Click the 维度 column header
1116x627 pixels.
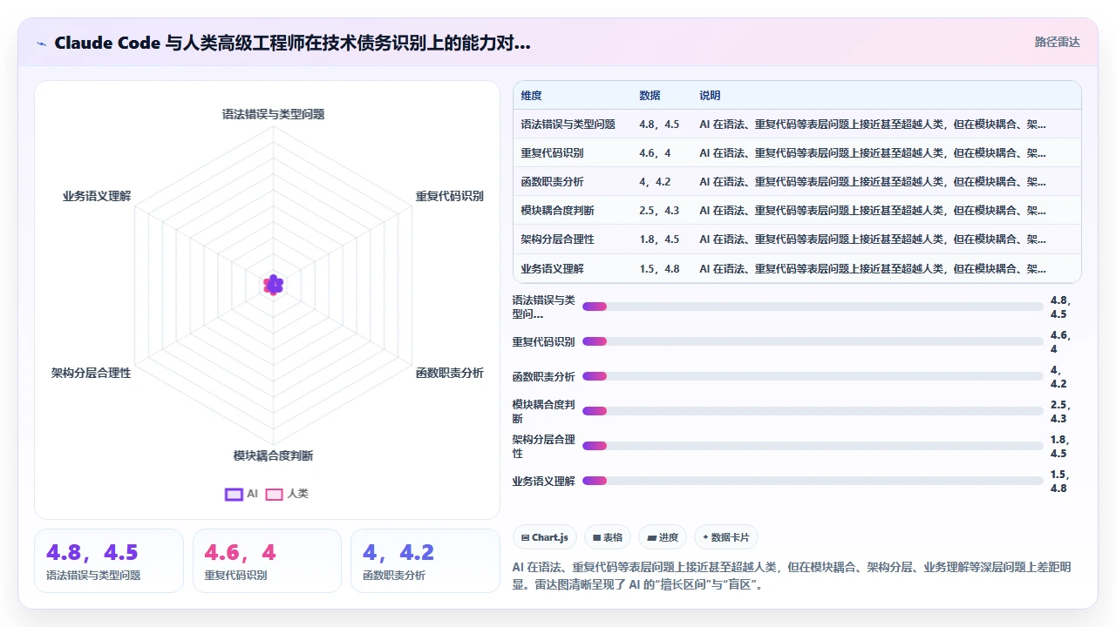coord(531,96)
